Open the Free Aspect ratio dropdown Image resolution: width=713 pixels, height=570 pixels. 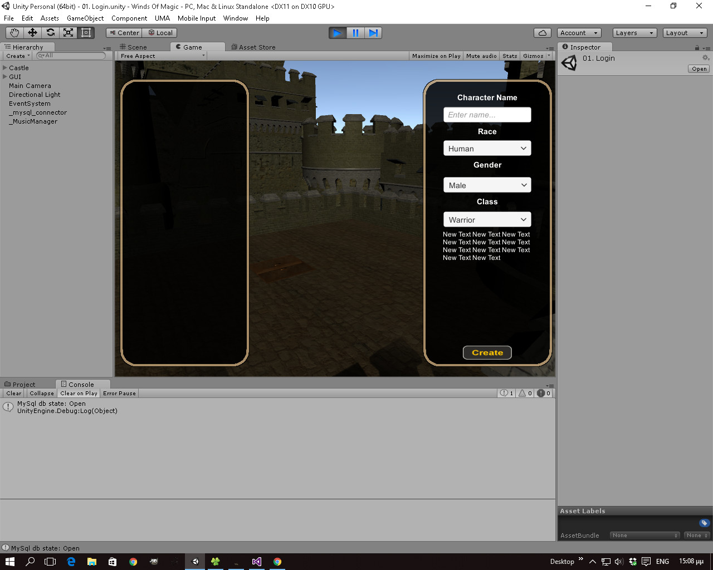coord(163,56)
